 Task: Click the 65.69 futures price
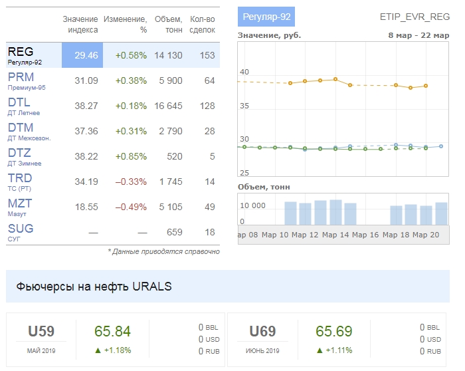(334, 332)
